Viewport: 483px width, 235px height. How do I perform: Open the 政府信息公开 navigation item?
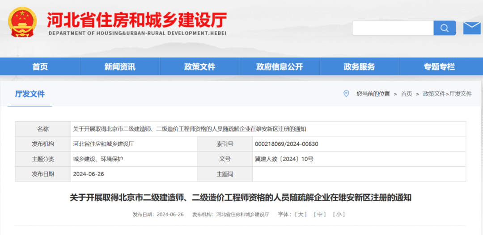pos(280,67)
